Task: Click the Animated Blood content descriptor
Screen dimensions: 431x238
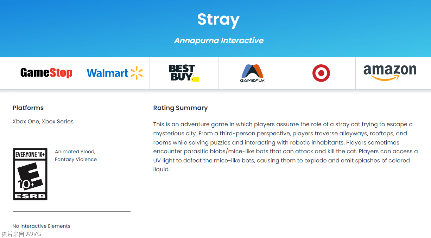Action: pos(75,152)
